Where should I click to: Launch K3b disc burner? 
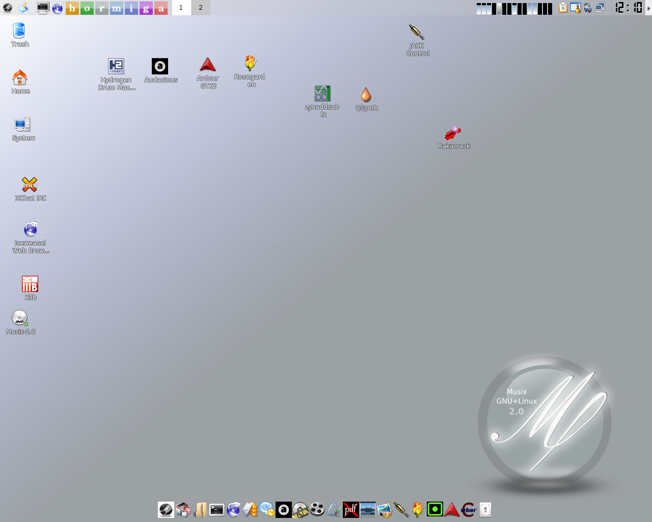point(30,284)
